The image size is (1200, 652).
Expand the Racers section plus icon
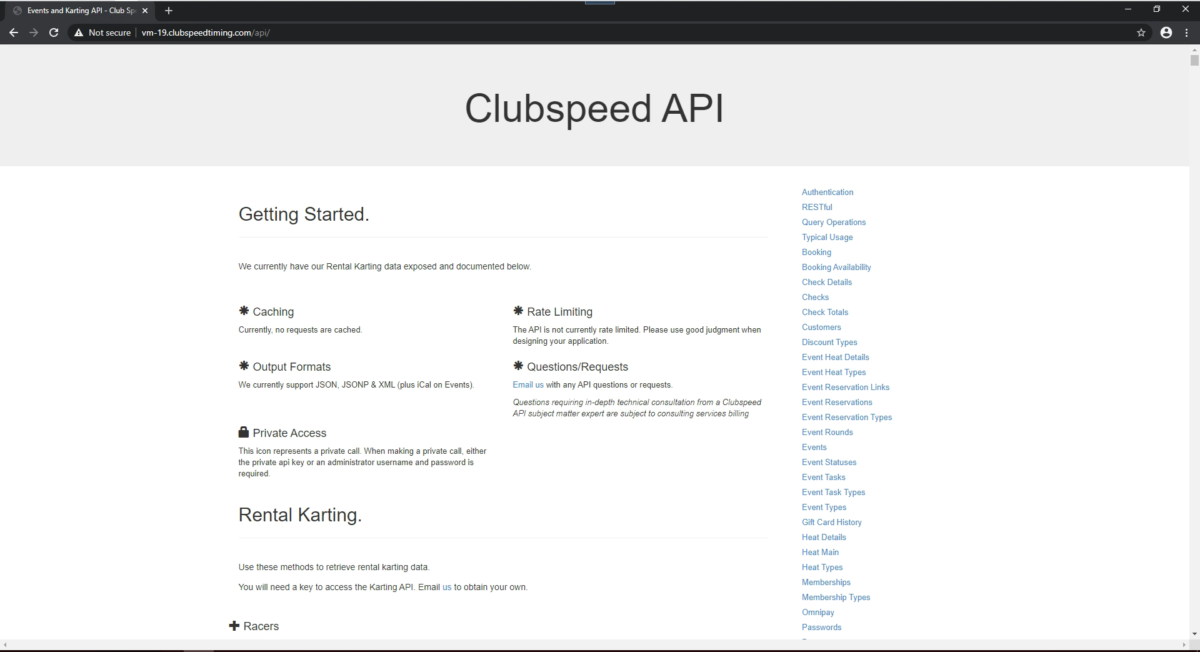[x=234, y=626]
